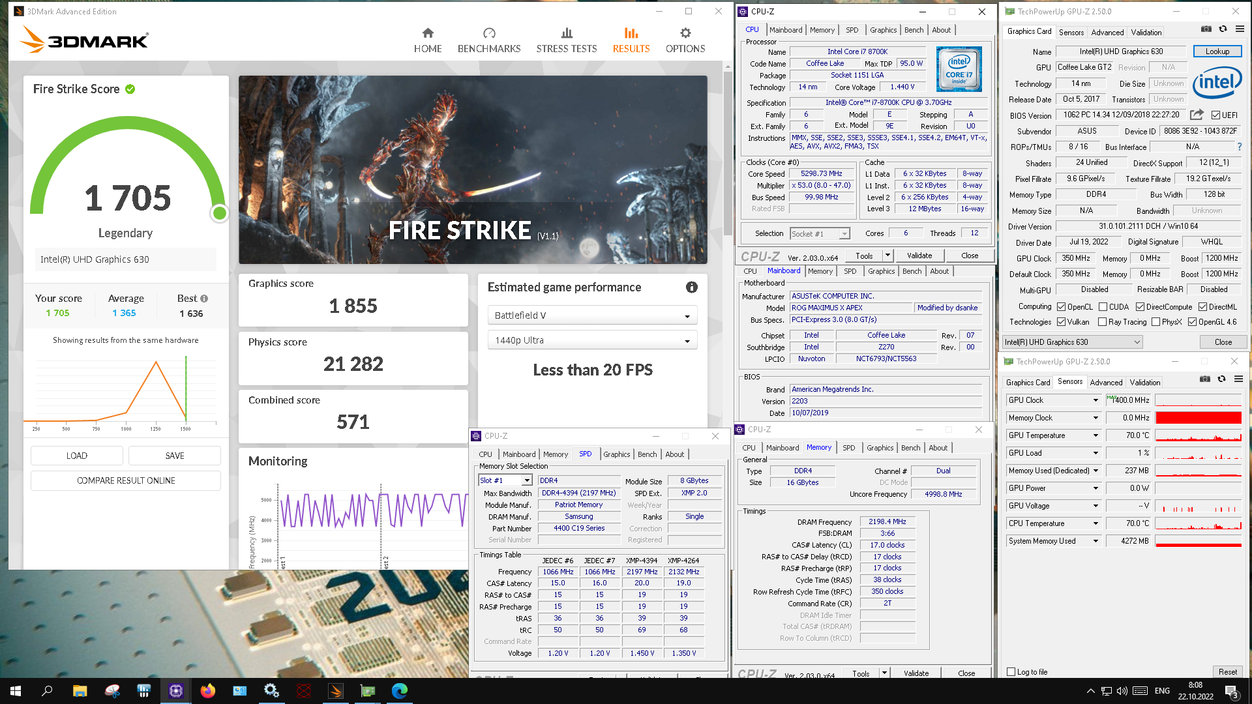This screenshot has width=1252, height=704.
Task: Toggle the OpenCL checkbox
Action: [1062, 307]
